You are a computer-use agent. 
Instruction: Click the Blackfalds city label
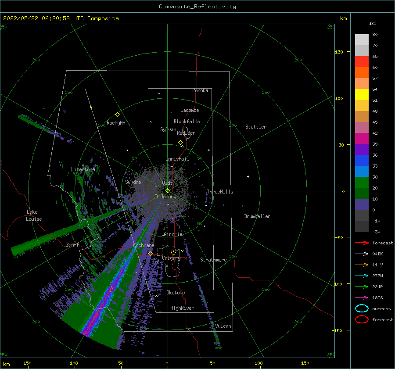[x=187, y=122]
